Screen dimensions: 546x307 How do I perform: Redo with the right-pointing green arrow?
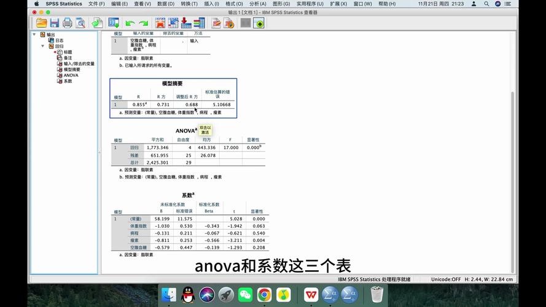[x=143, y=23]
